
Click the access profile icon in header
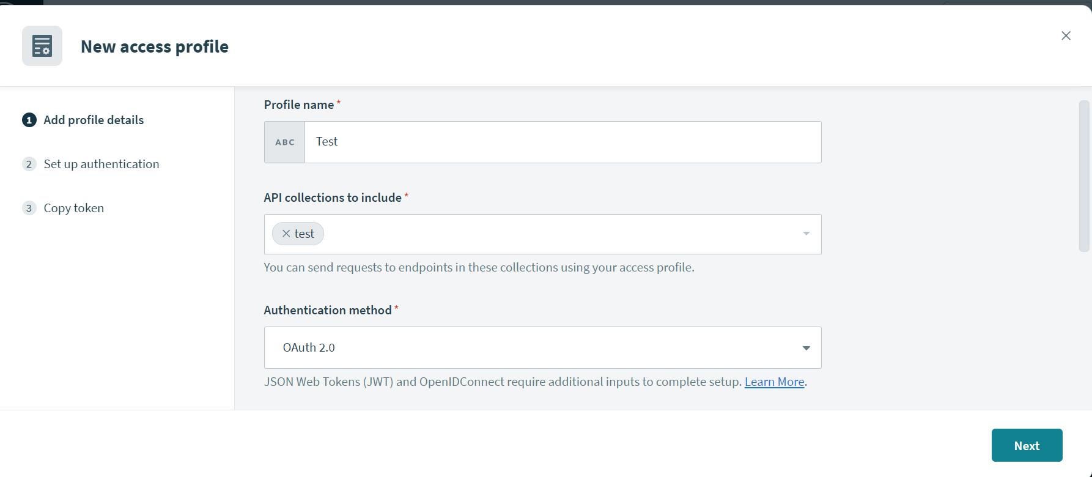click(x=42, y=46)
